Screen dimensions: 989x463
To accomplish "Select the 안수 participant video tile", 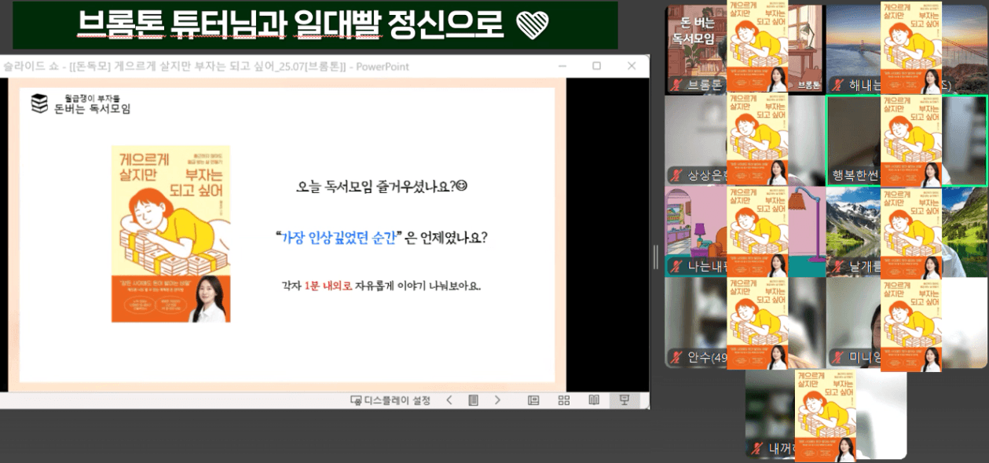I will click(x=745, y=323).
